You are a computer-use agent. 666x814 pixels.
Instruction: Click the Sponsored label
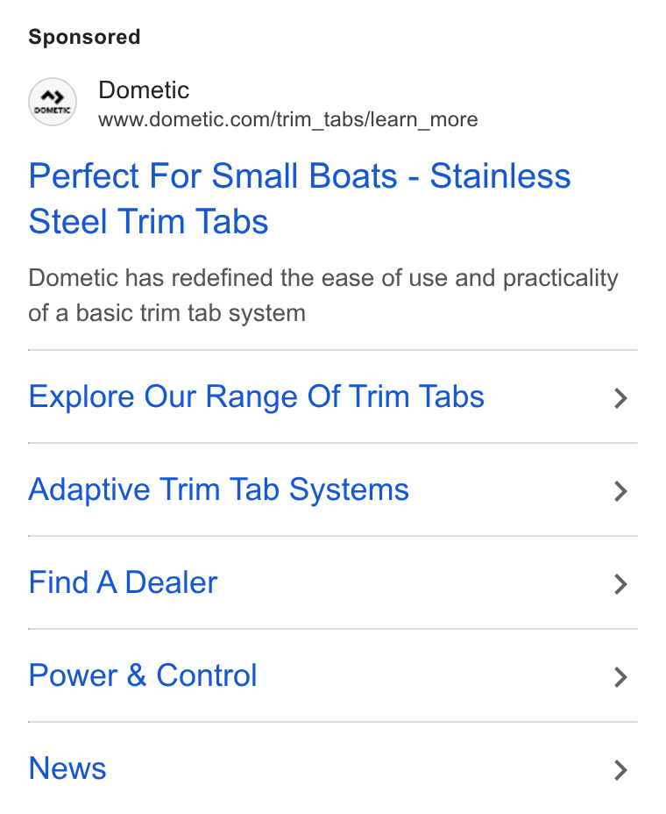84,37
